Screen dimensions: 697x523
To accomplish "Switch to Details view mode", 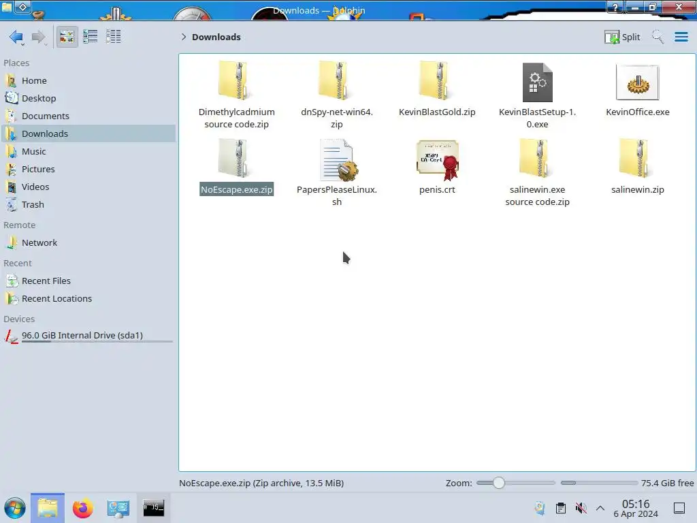I will (x=114, y=37).
